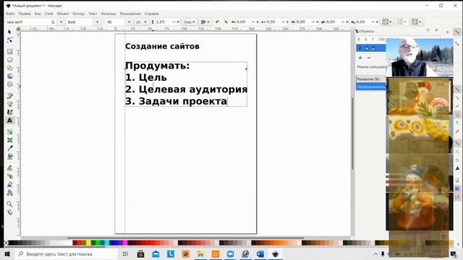Open Word from the taskbar
This screenshot has width=463, height=260.
(x=260, y=253)
